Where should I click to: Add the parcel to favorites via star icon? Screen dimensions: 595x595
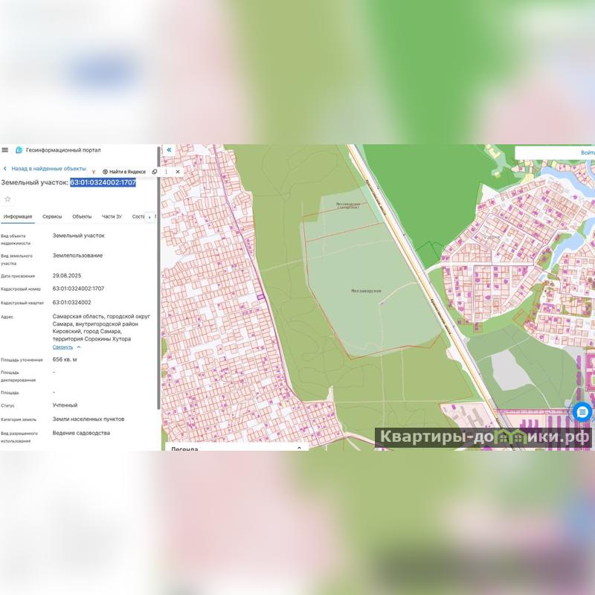[8, 199]
